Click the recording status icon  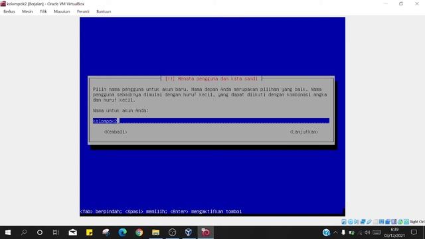[388, 222]
